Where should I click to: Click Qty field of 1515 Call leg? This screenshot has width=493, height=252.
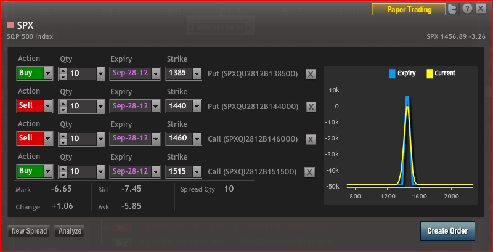click(82, 172)
